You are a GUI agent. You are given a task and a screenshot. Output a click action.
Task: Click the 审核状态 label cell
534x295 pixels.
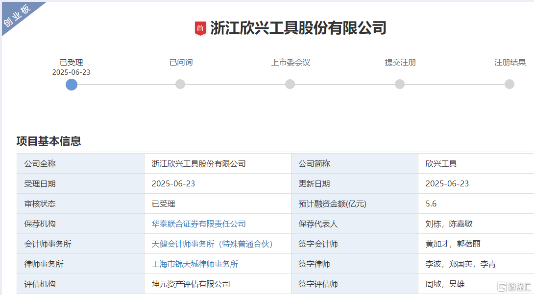point(81,204)
